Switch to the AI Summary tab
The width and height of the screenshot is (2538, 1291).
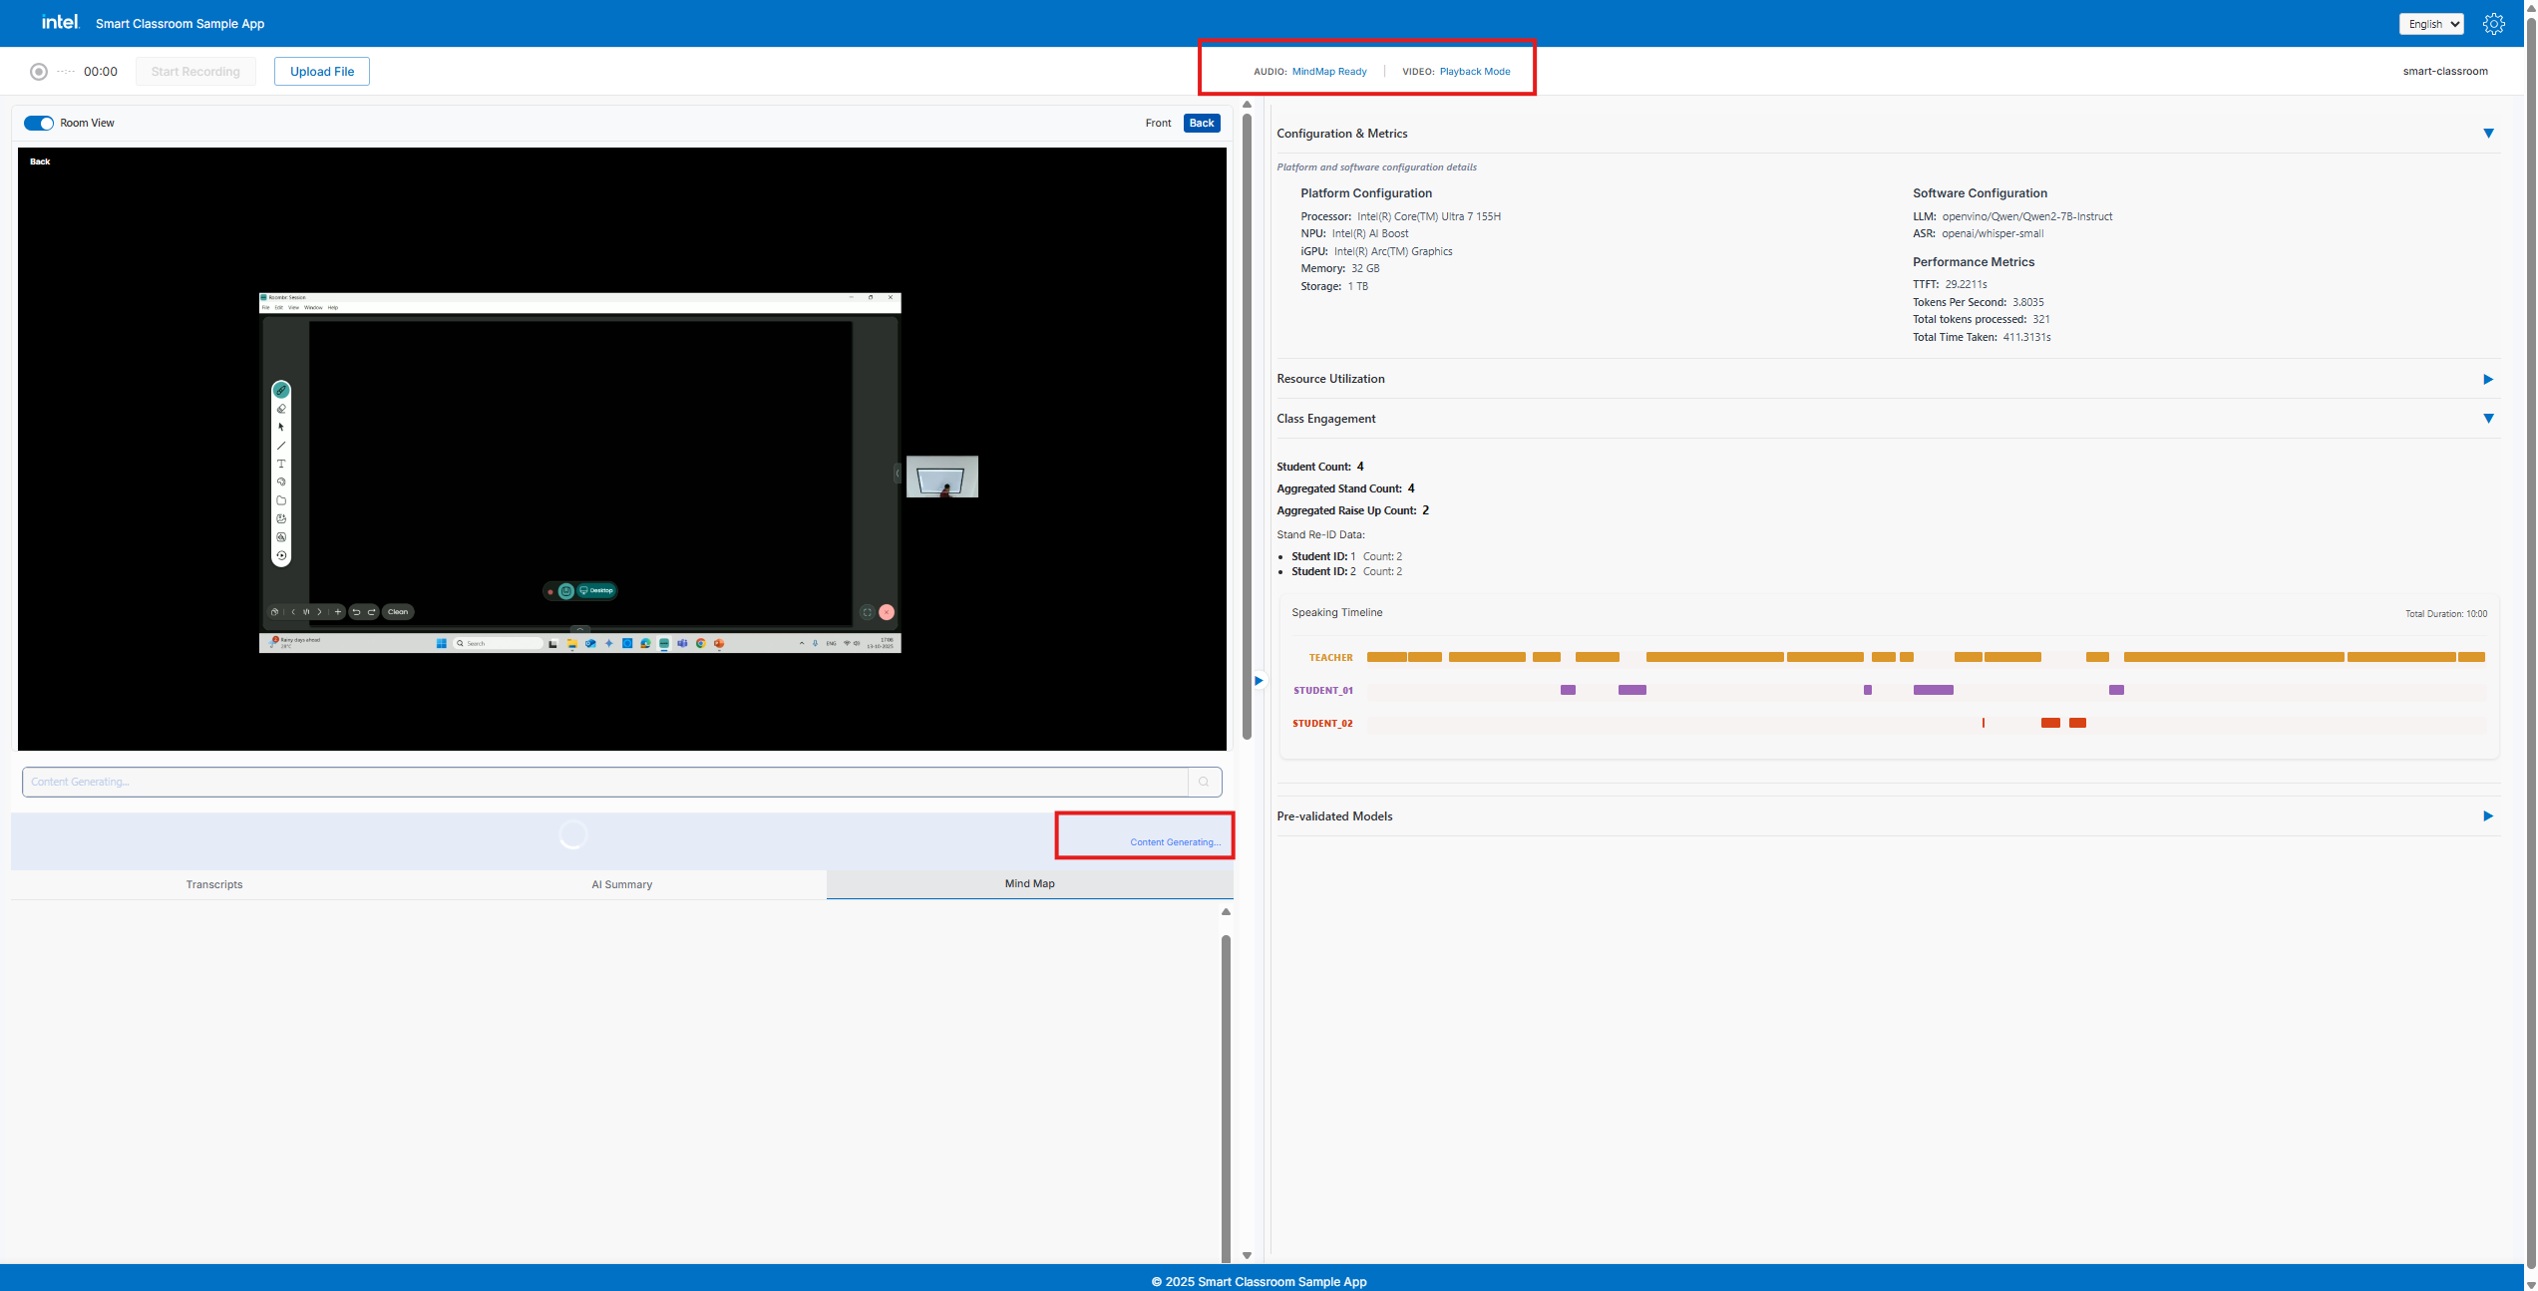point(621,884)
